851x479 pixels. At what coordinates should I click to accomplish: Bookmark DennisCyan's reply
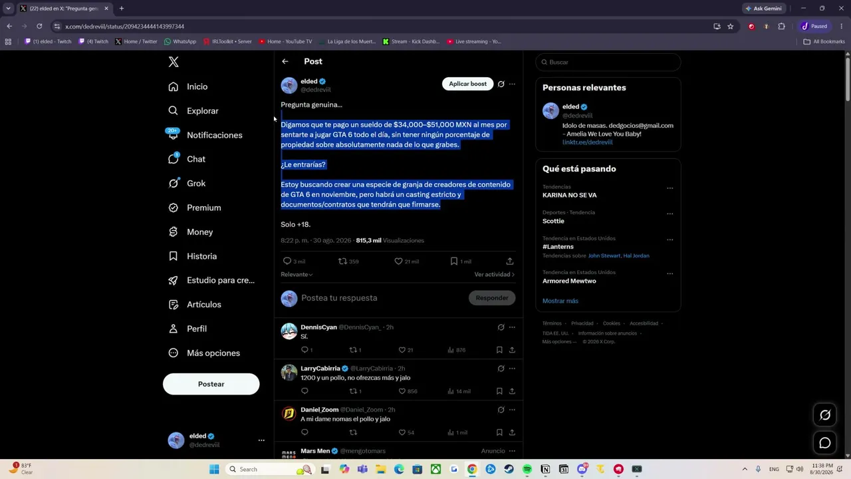coord(499,350)
